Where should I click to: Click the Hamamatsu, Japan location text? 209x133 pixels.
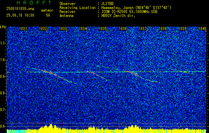pos(136,8)
